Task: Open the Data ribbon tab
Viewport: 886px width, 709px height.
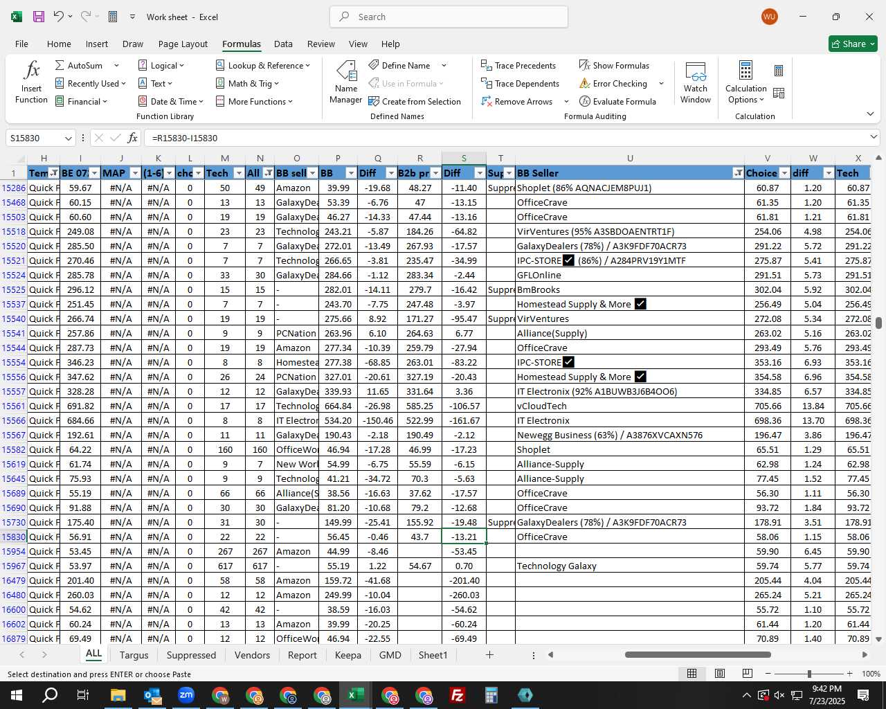Action: click(x=283, y=44)
